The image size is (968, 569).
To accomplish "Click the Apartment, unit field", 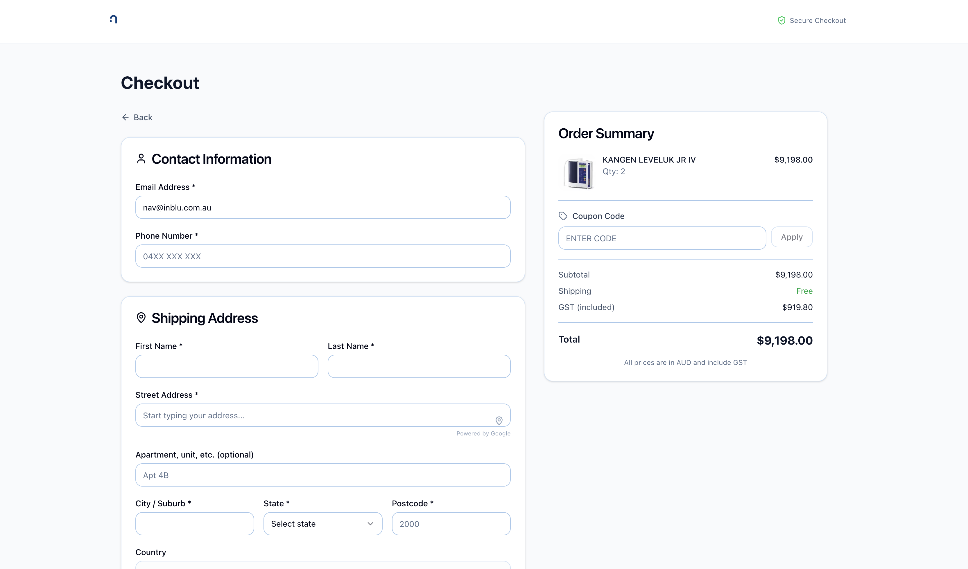I will click(323, 475).
